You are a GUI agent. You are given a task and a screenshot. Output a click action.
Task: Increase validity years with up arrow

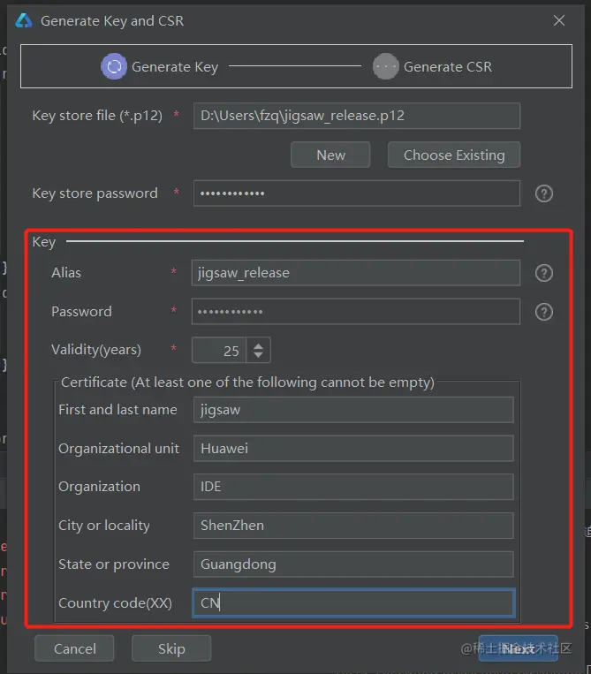[258, 345]
